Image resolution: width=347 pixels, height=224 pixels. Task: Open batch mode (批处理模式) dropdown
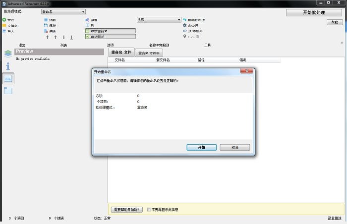63,12
